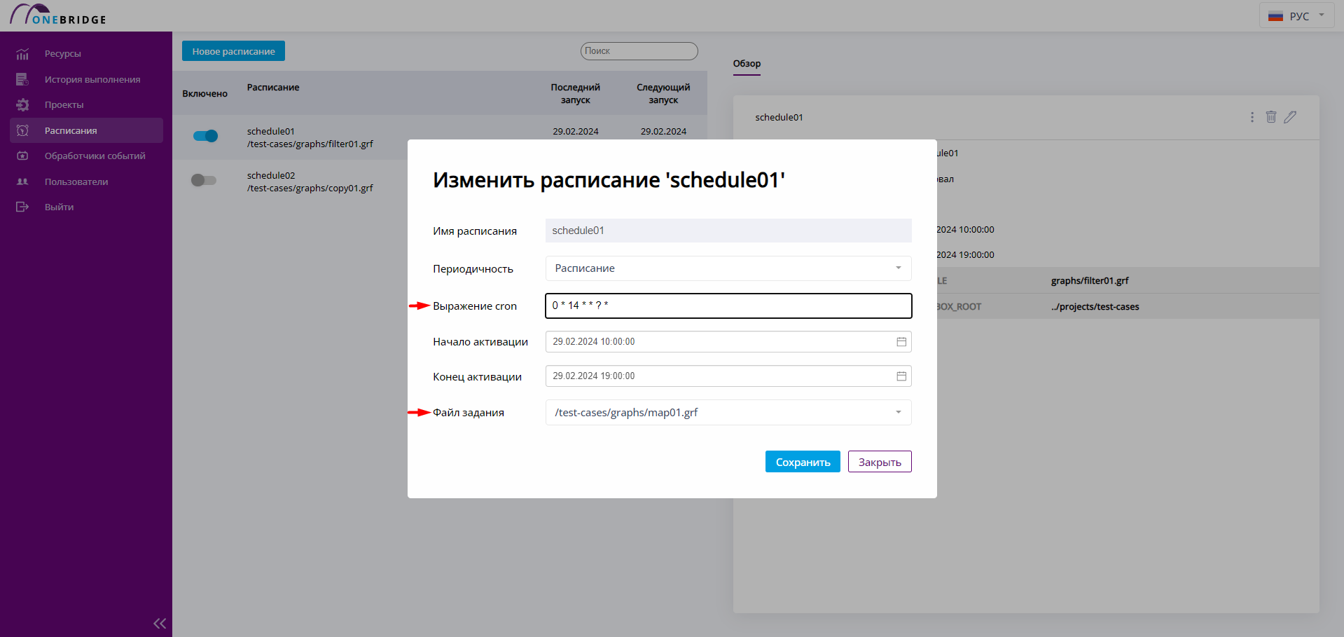The height and width of the screenshot is (637, 1344).
Task: Click the Execution history icon in sidebar
Action: pyautogui.click(x=22, y=79)
